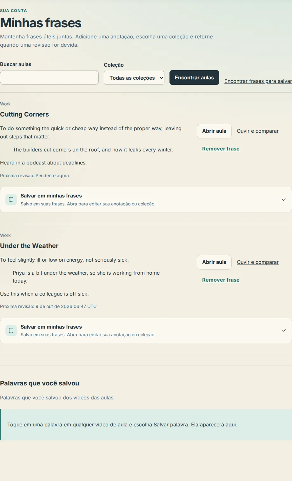The width and height of the screenshot is (292, 481).
Task: Click the 'Work' label above Under the Weather
Action: click(x=5, y=235)
